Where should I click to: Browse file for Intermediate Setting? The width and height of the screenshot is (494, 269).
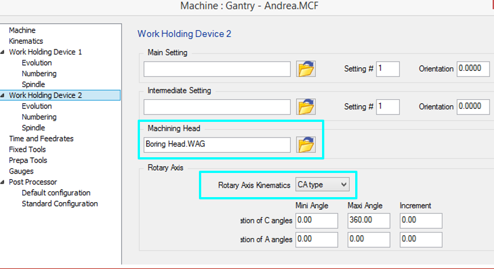click(306, 107)
